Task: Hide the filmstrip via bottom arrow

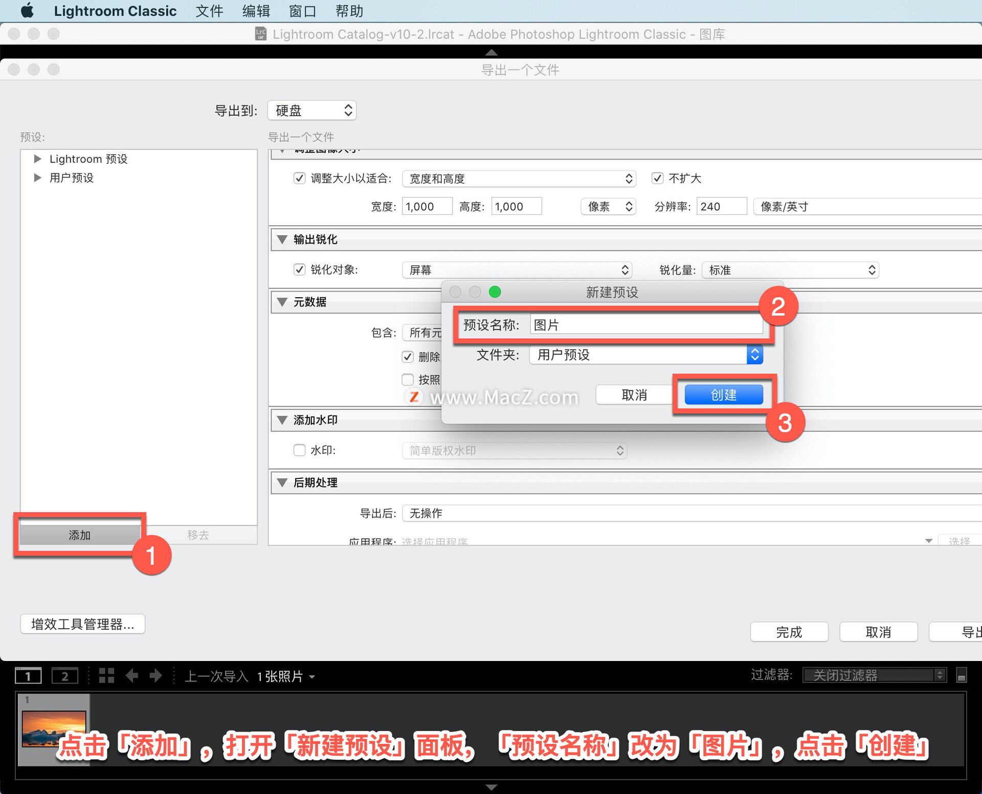Action: point(491,787)
